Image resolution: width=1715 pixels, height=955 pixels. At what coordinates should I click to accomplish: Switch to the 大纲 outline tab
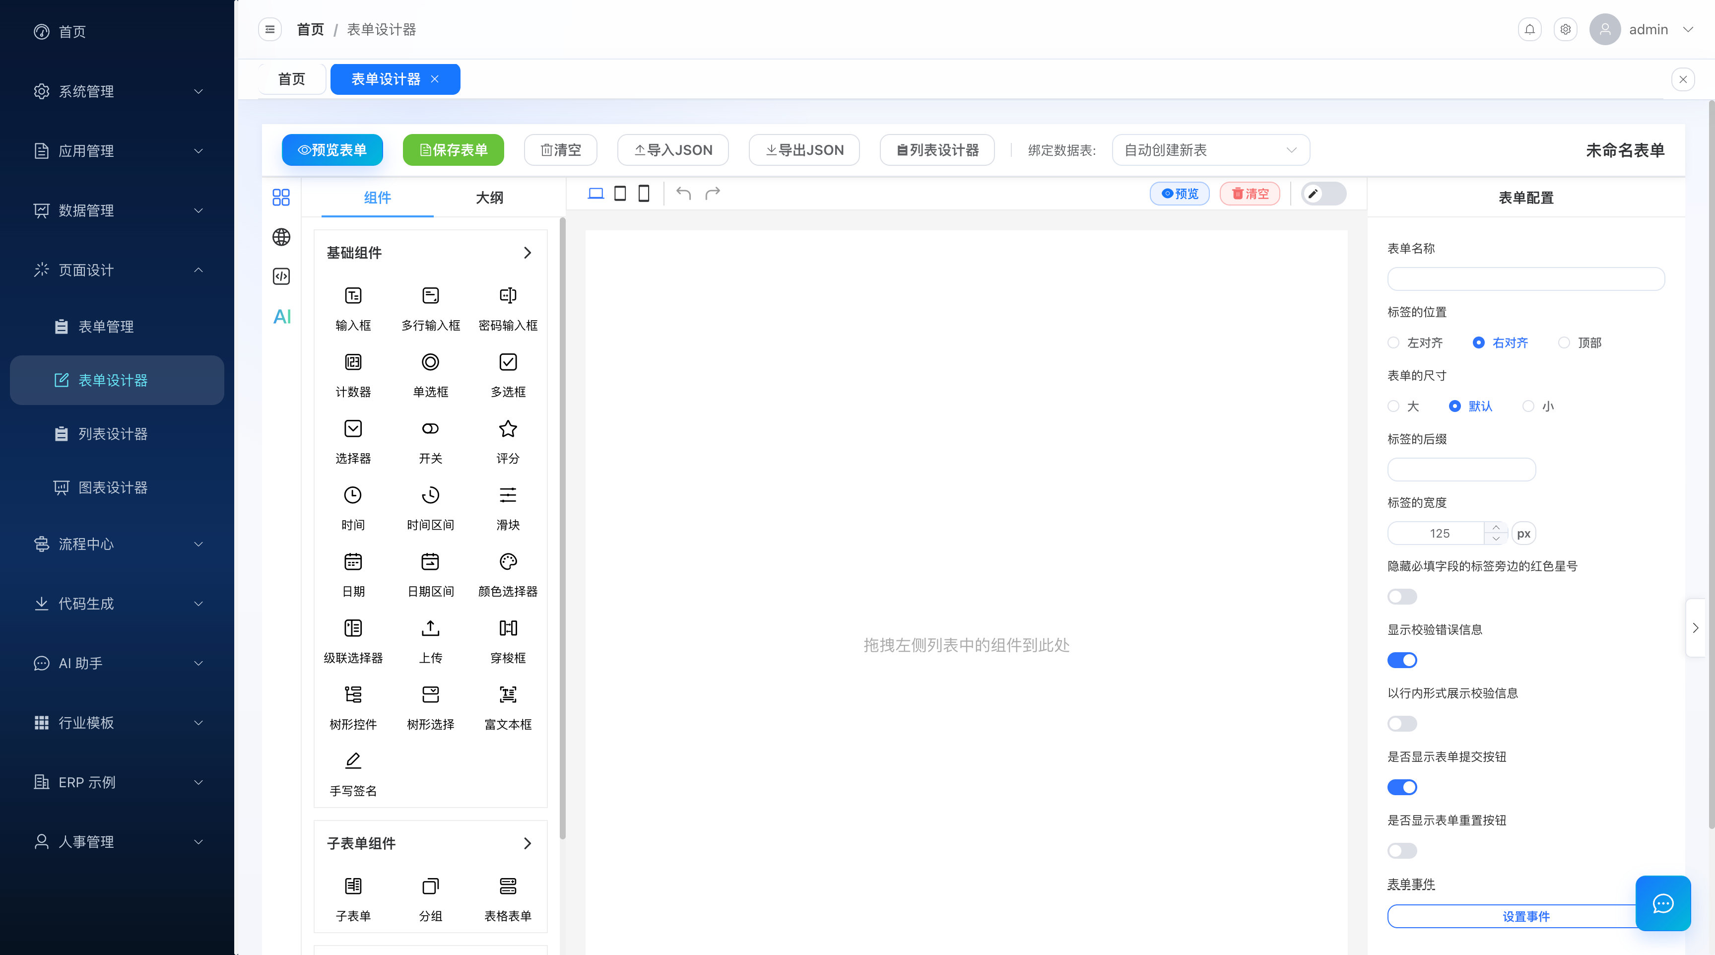coord(489,198)
